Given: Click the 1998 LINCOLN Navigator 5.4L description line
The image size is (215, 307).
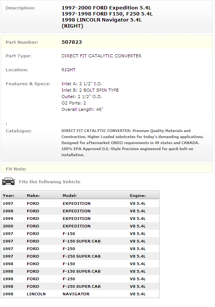Looking at the screenshot, I should pos(101,20).
